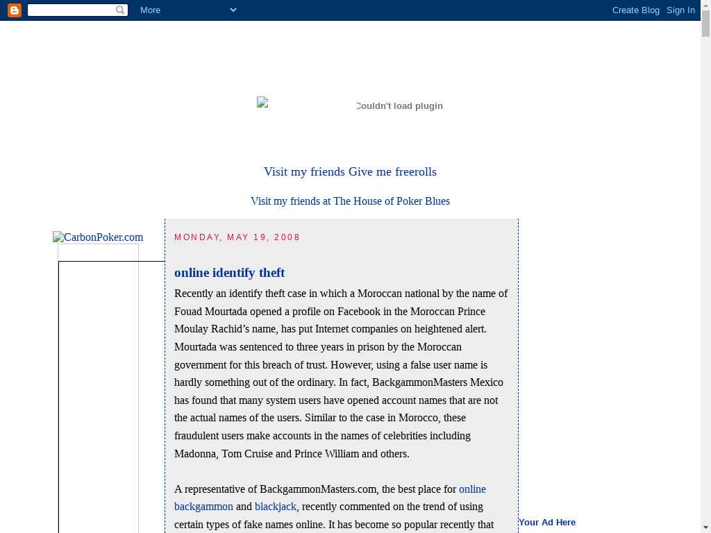Click the page vertical scrollbar thumb
Viewport: 711px width, 533px height.
pyautogui.click(x=705, y=24)
